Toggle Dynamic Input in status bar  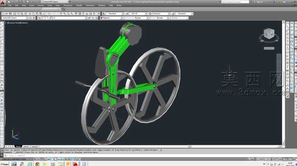click(66, 159)
